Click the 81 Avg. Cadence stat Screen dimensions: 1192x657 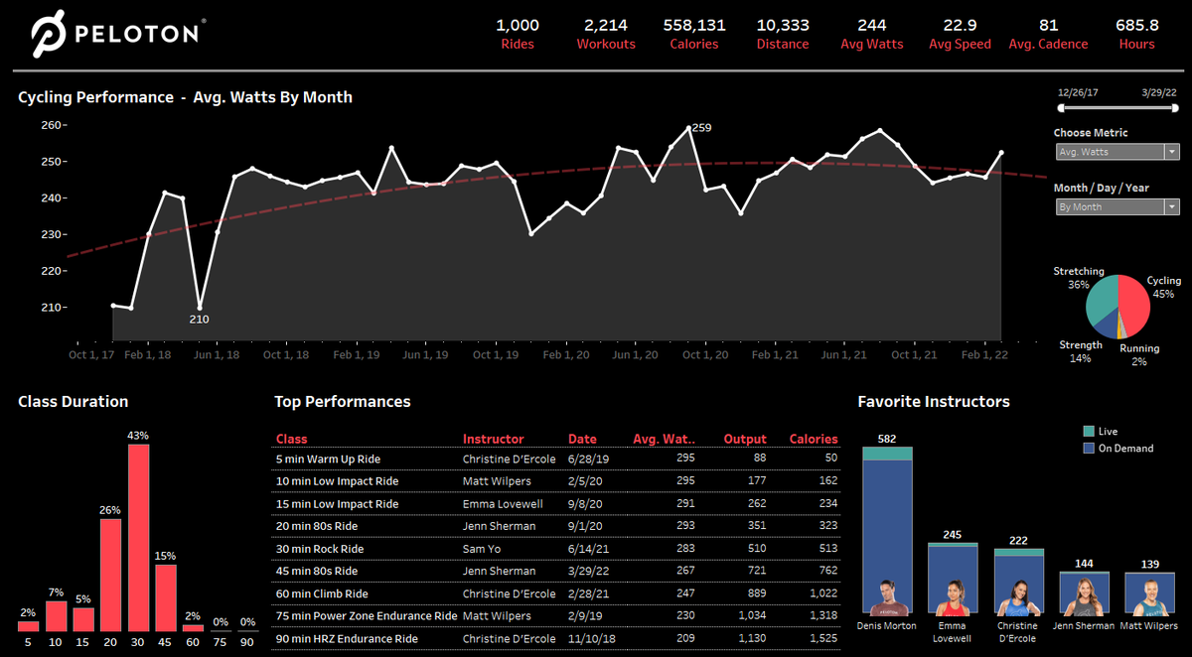click(x=1048, y=34)
